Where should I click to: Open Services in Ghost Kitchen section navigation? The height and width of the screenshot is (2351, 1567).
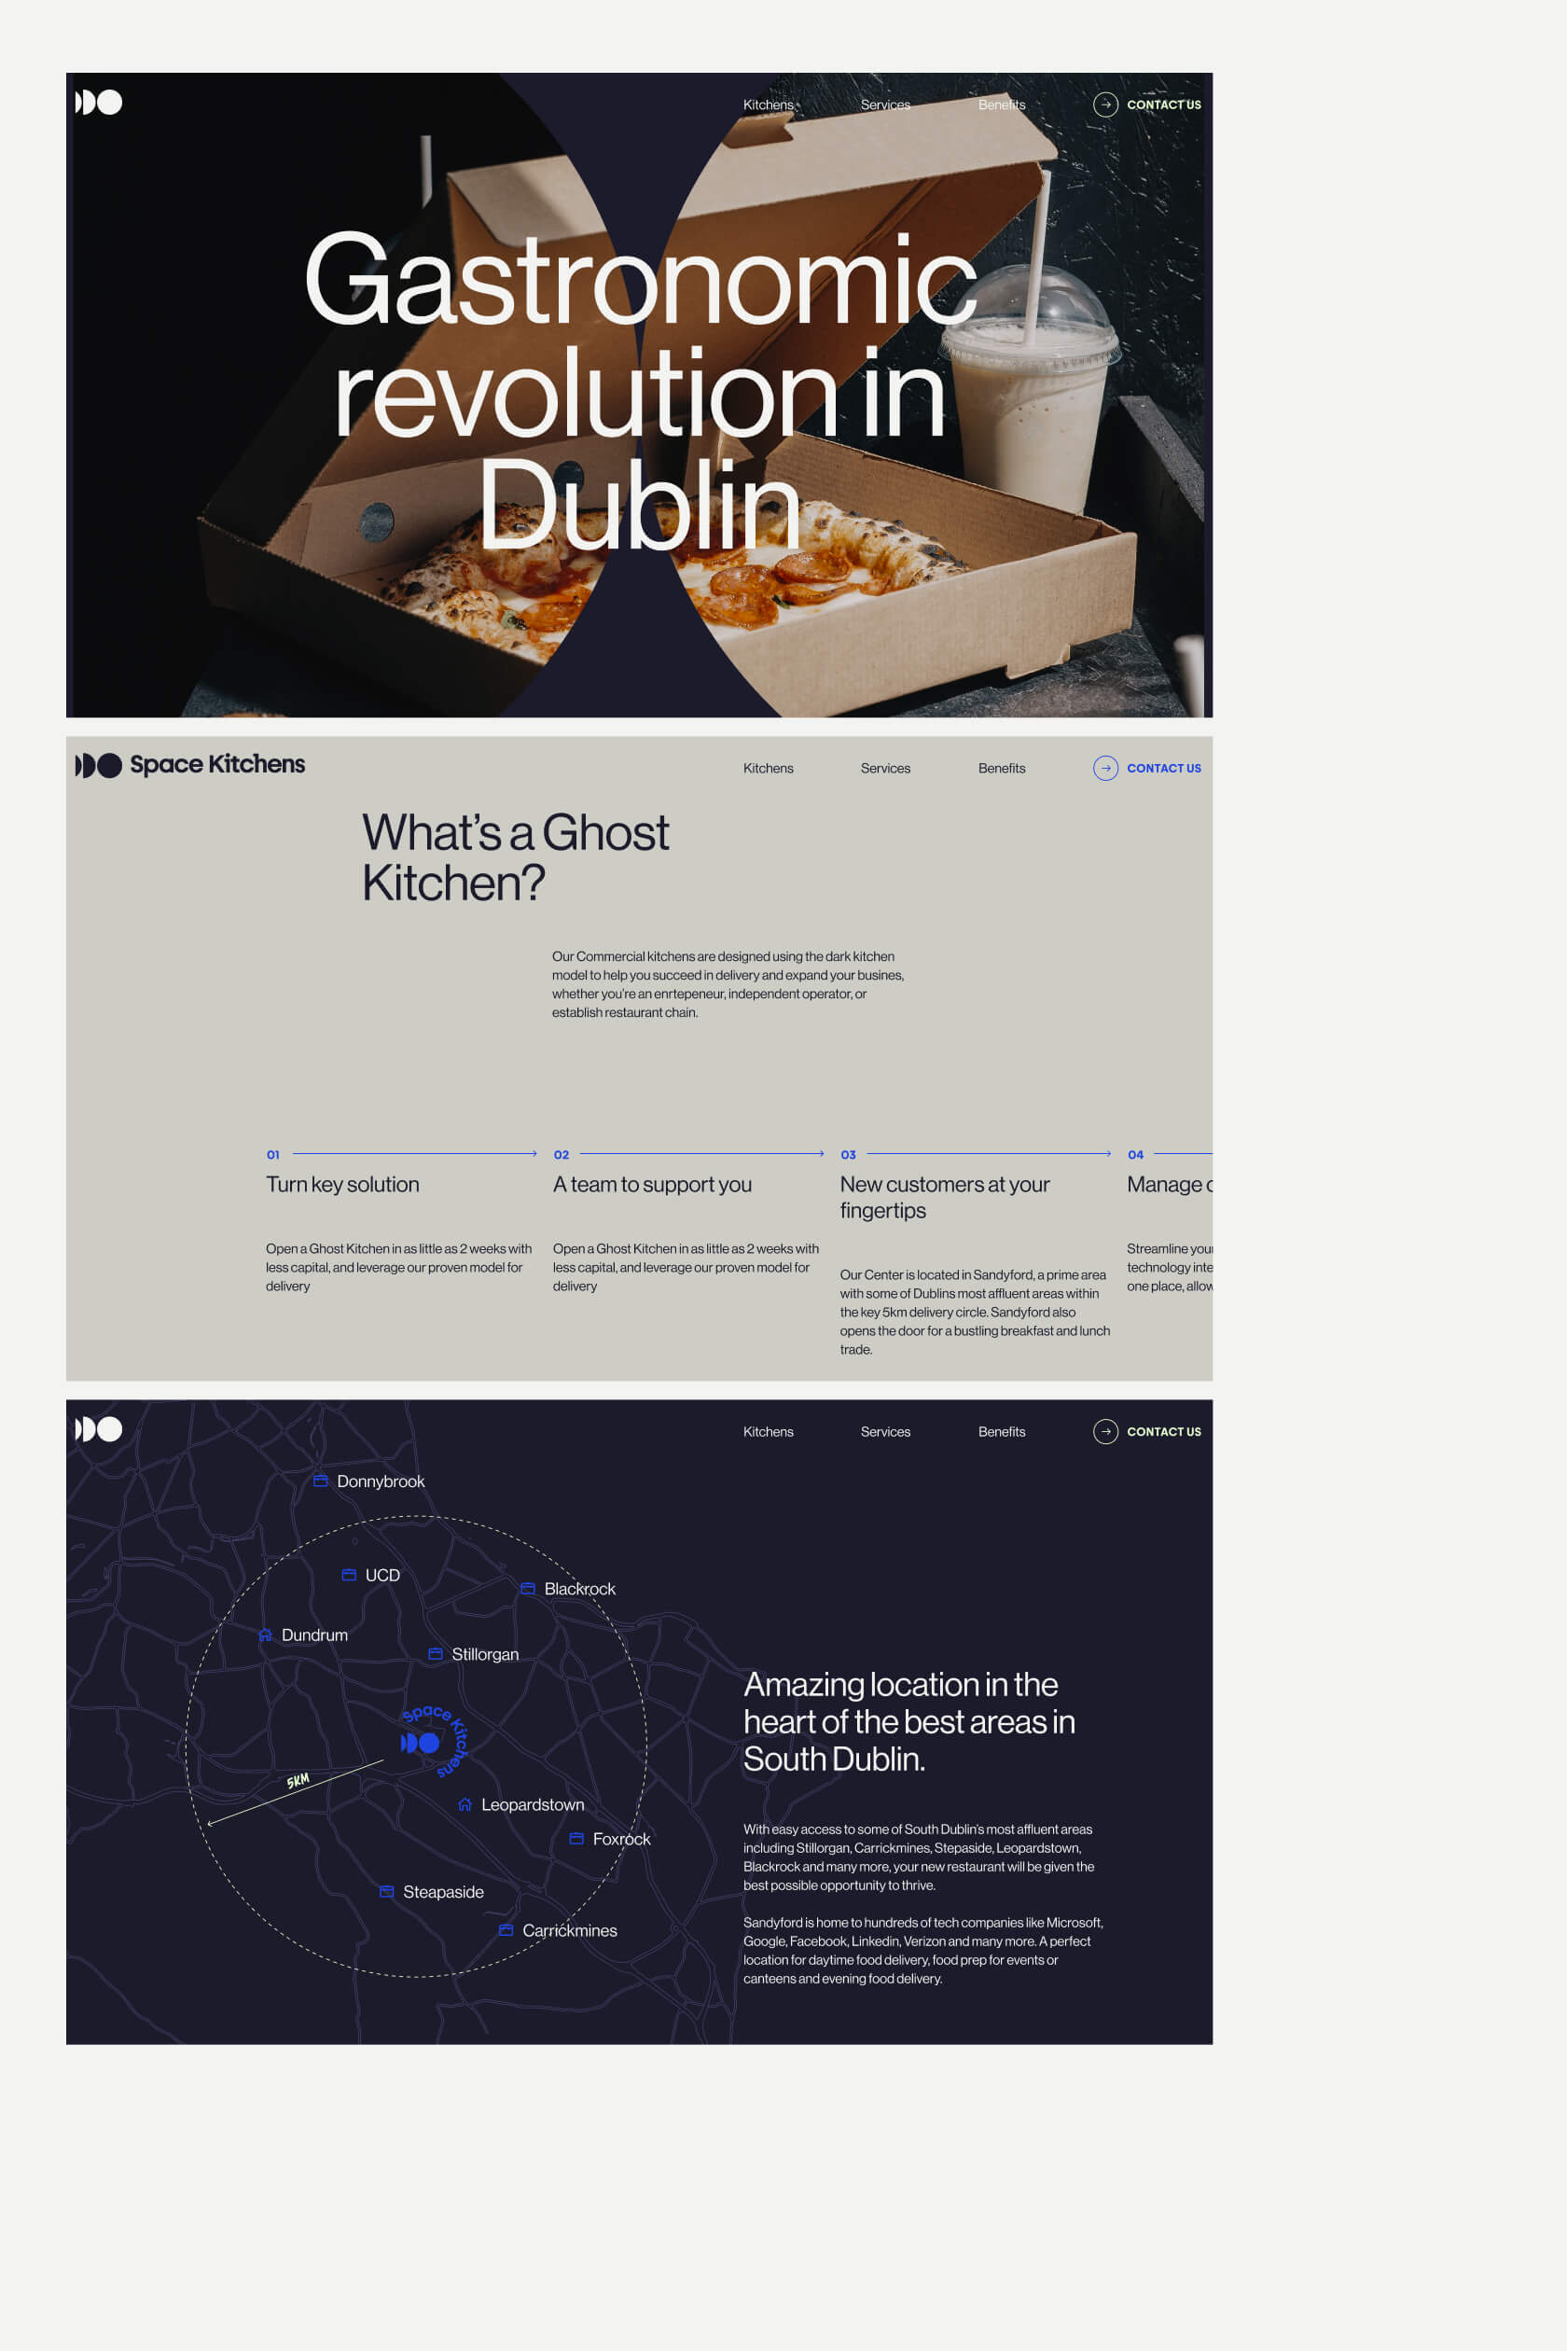pyautogui.click(x=885, y=769)
